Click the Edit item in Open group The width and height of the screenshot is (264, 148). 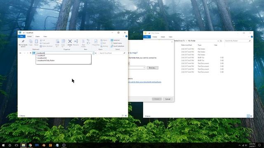click(x=103, y=43)
